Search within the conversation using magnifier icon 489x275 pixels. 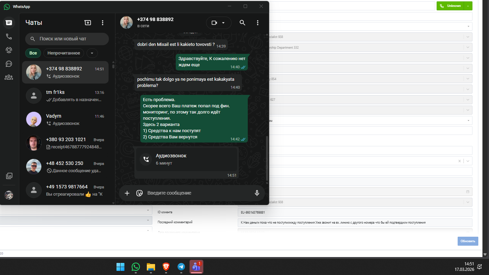[x=243, y=23]
